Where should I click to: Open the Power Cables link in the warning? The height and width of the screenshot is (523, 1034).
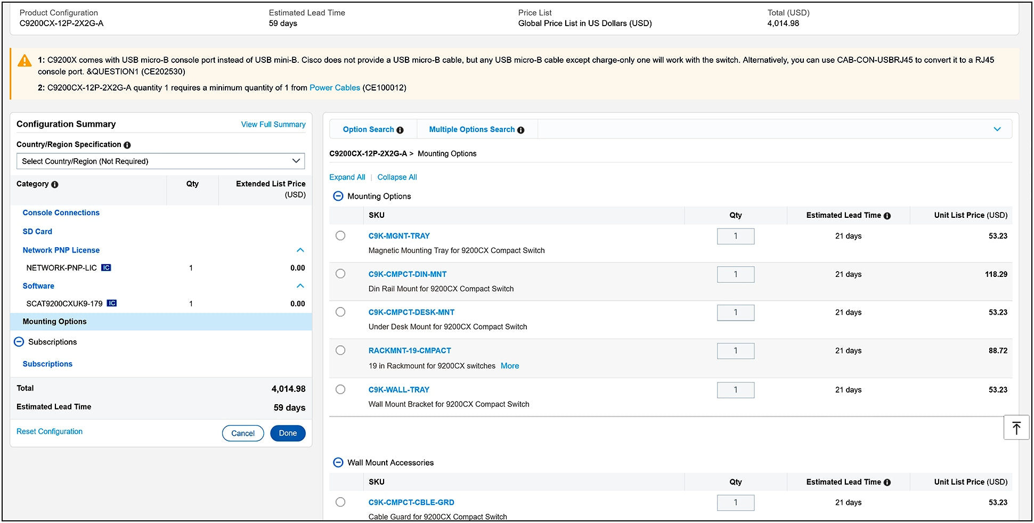click(335, 88)
